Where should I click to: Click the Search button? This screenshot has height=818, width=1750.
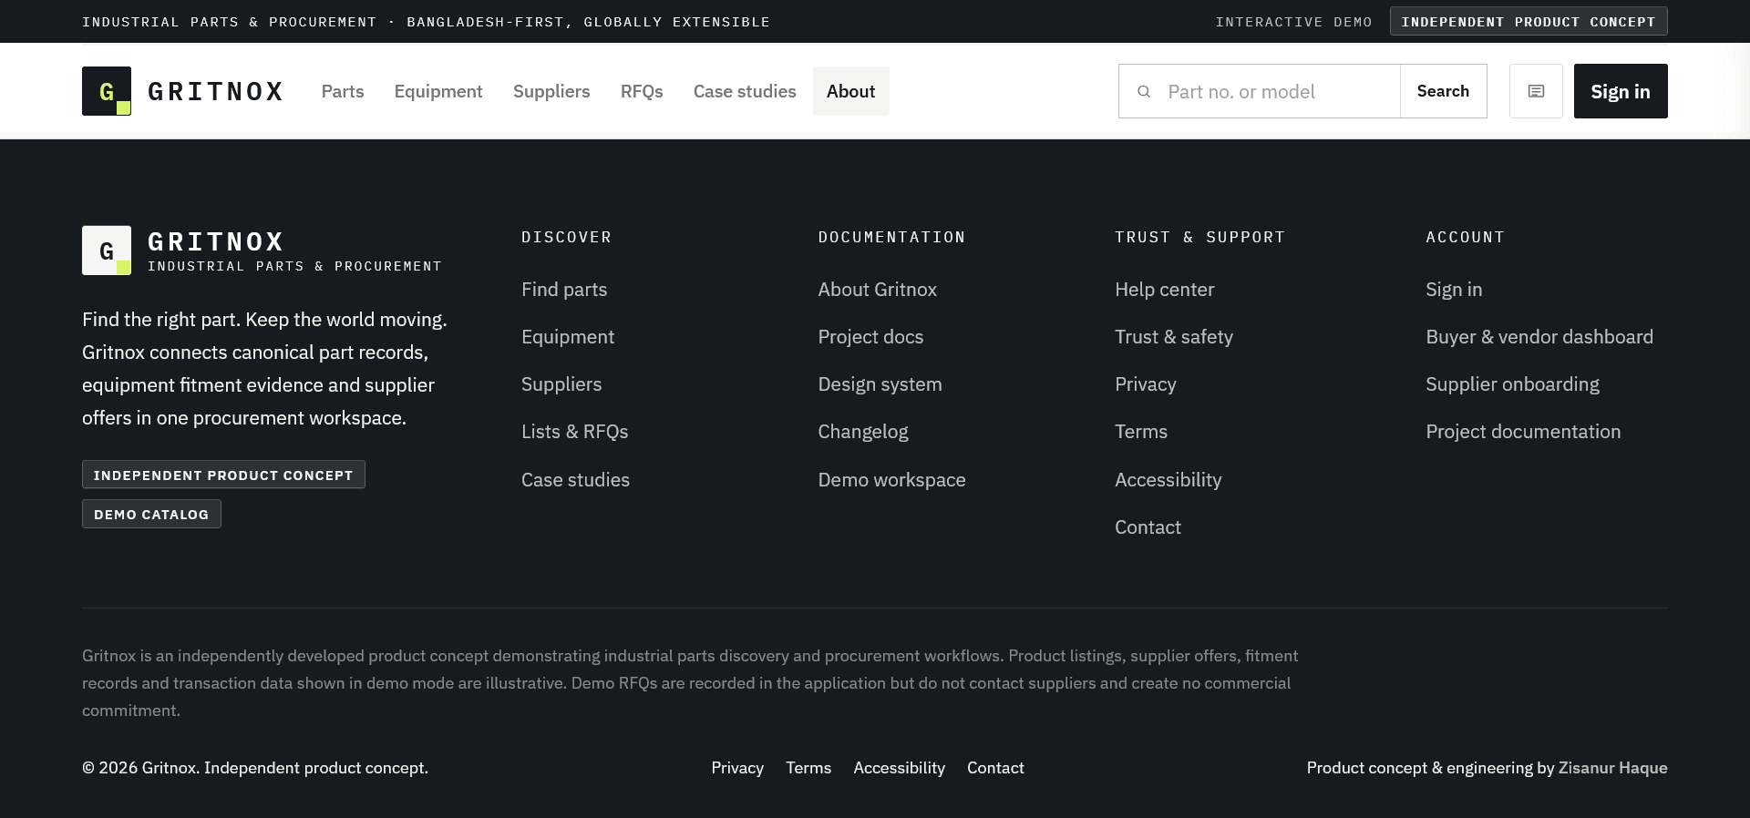[x=1444, y=91]
